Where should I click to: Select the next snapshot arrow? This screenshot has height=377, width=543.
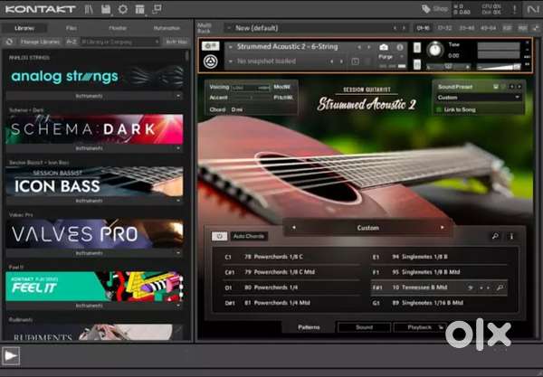click(342, 61)
